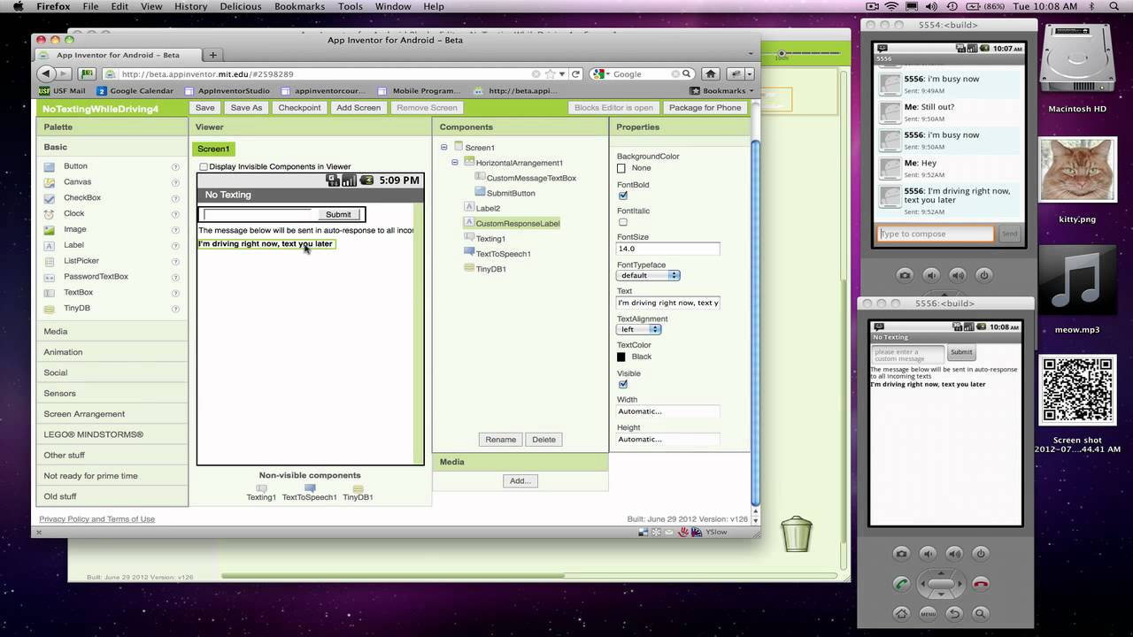Viewport: 1133px width, 637px height.
Task: Toggle the Visible property checkbox
Action: click(622, 384)
